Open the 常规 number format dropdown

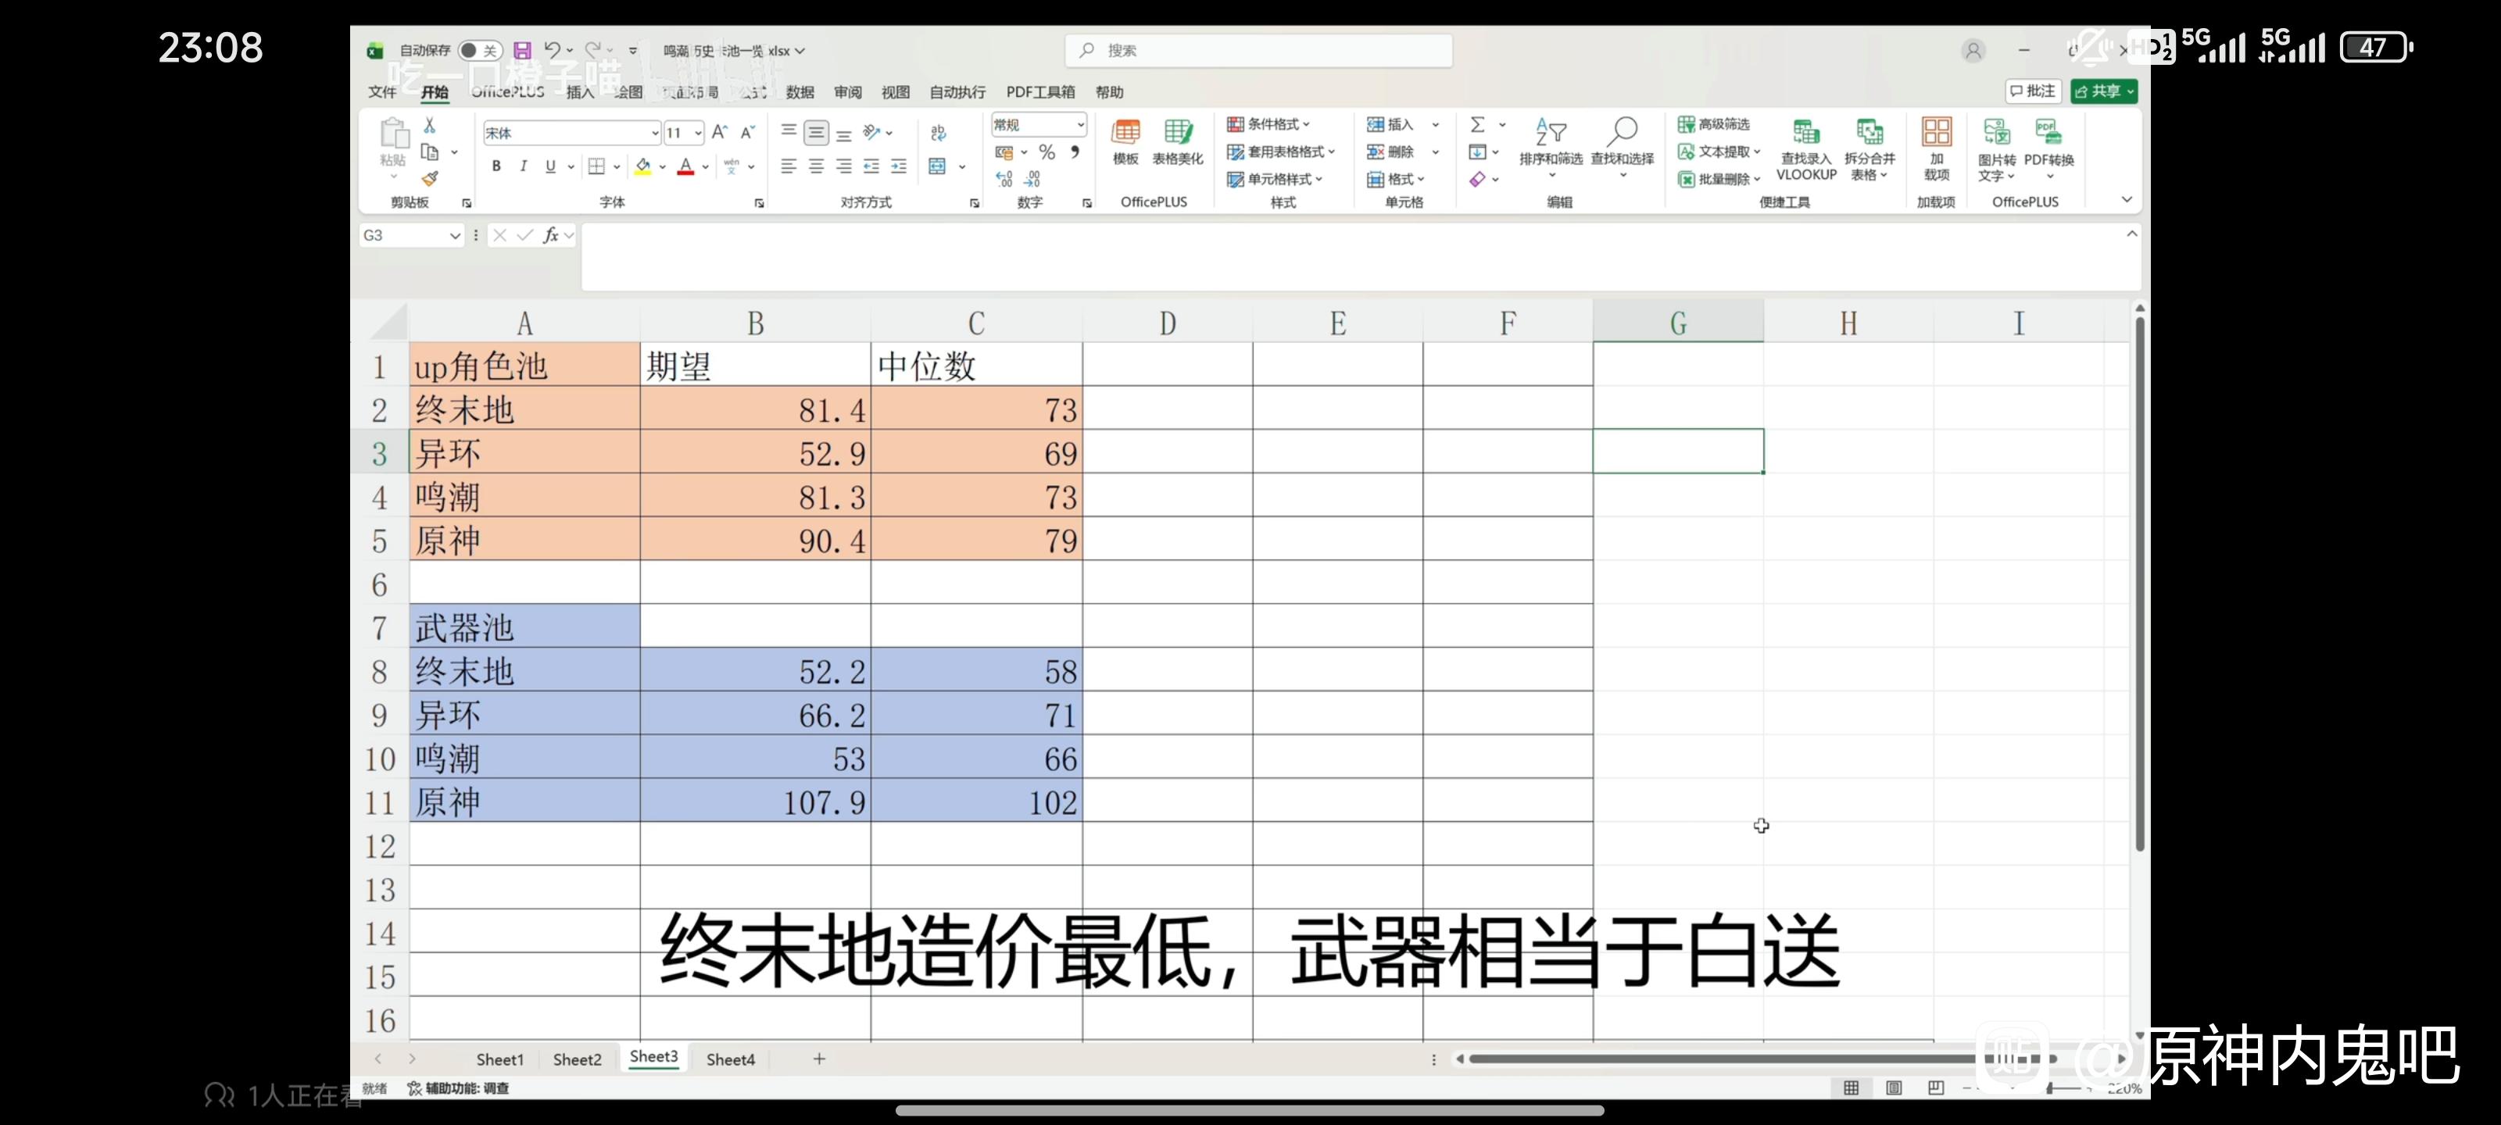click(1079, 124)
